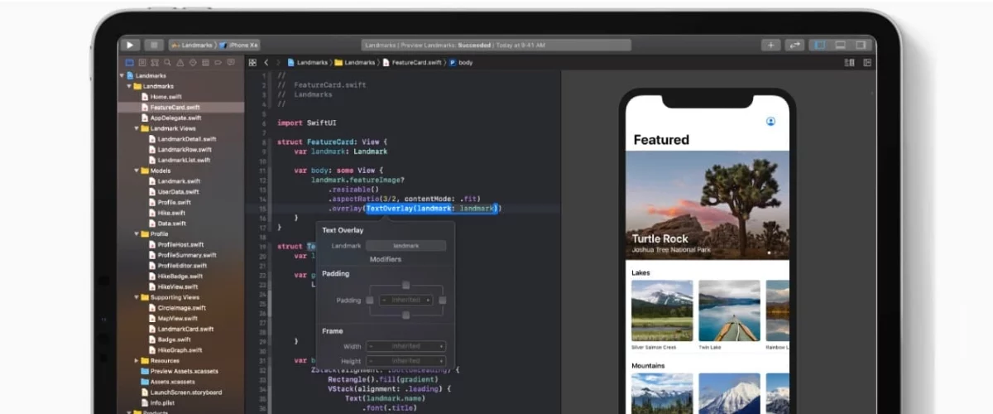Toggle the left navigator panel
This screenshot has height=414, width=993.
coord(819,45)
